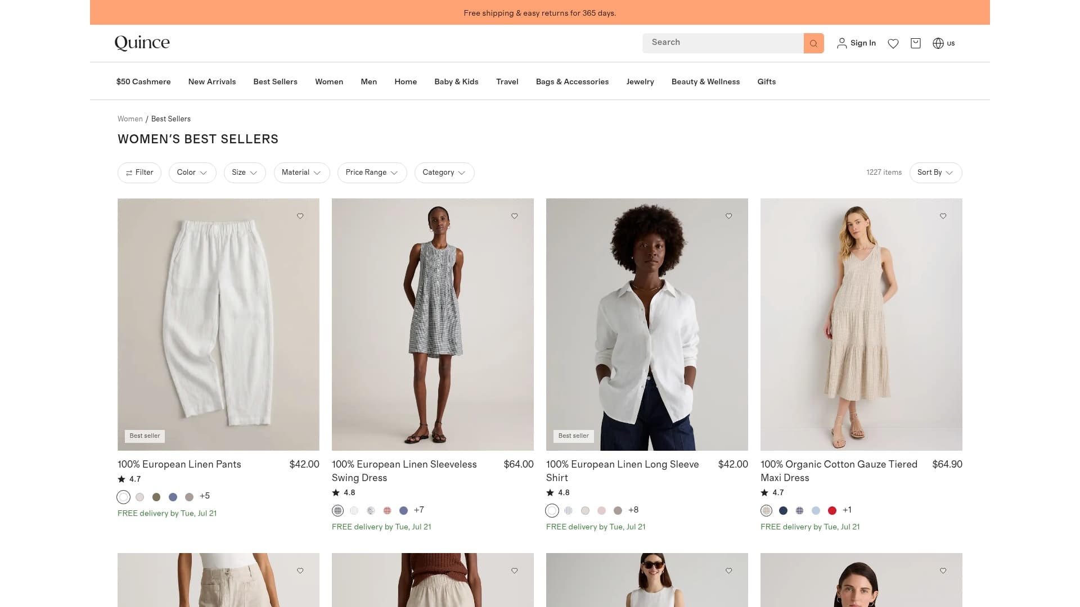Show +1 more color for Tiered Maxi Dress
1080x607 pixels.
click(x=847, y=510)
